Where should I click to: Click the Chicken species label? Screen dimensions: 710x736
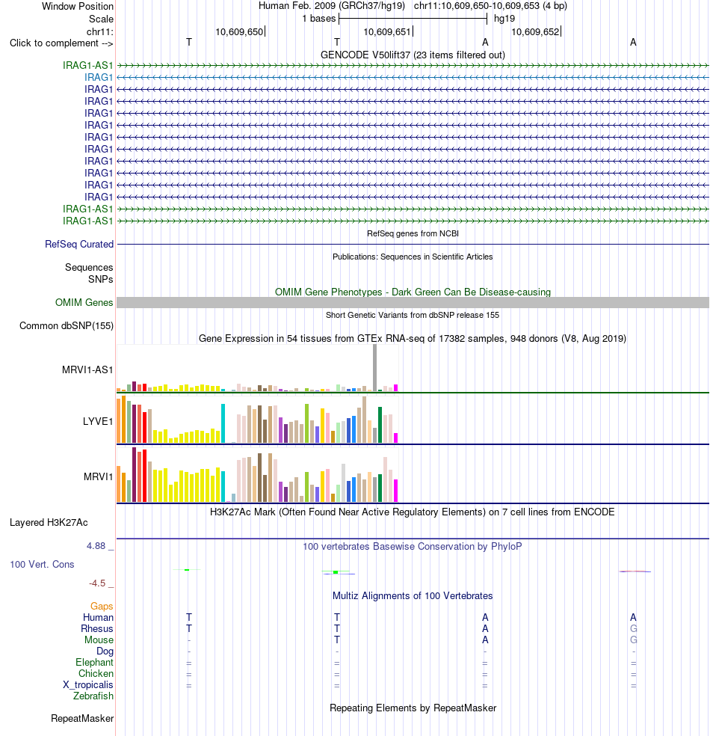[96, 674]
